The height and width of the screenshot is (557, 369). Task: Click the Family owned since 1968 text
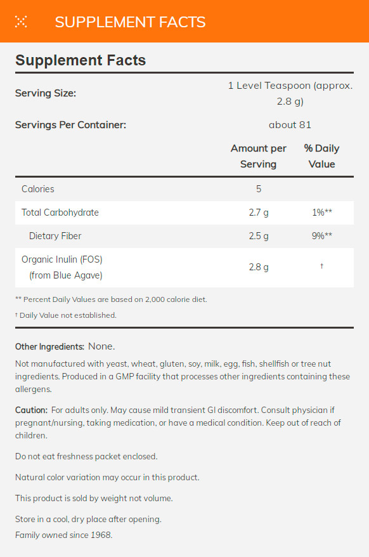coord(63,535)
